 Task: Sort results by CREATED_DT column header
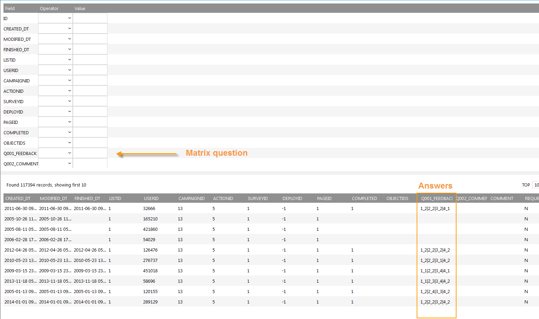pyautogui.click(x=18, y=199)
